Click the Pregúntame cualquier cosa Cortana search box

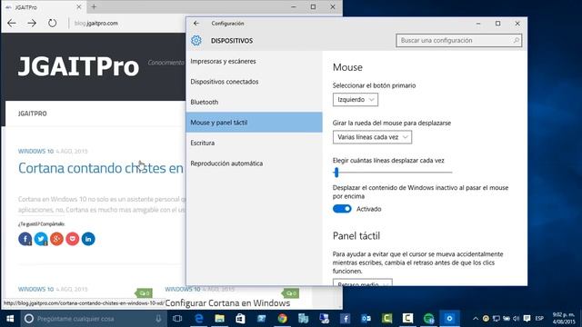pos(94,319)
